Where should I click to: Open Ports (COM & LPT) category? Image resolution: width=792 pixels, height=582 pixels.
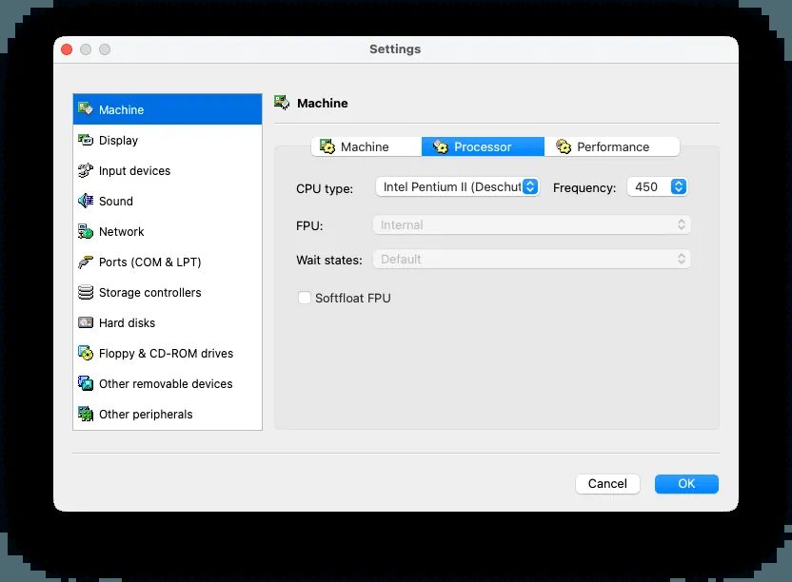[168, 262]
